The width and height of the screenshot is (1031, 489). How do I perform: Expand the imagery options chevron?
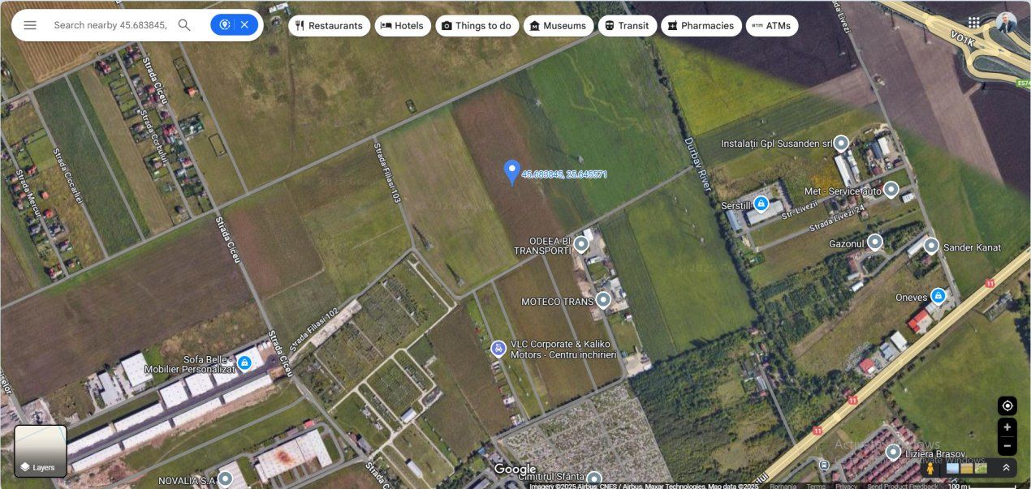(x=1006, y=468)
